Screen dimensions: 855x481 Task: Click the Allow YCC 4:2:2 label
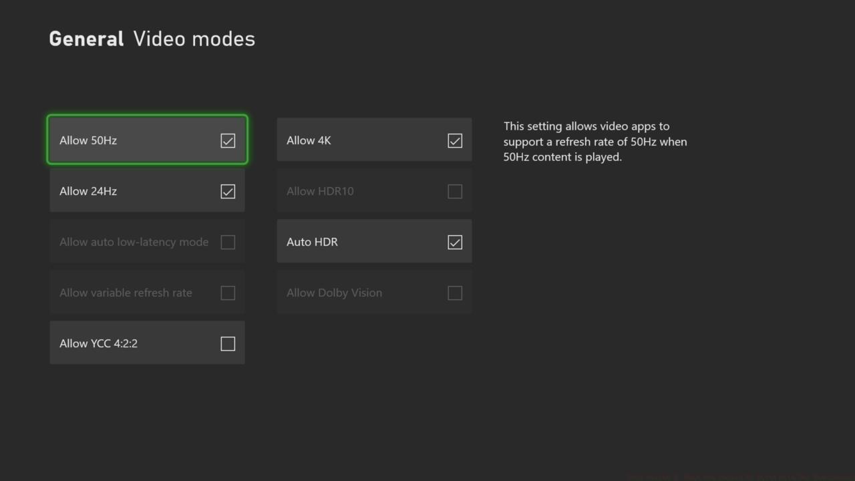pyautogui.click(x=98, y=344)
